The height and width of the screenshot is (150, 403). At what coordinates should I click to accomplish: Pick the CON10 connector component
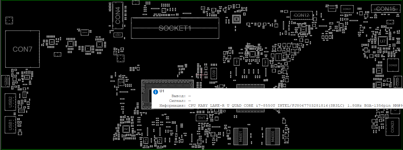pyautogui.click(x=84, y=31)
